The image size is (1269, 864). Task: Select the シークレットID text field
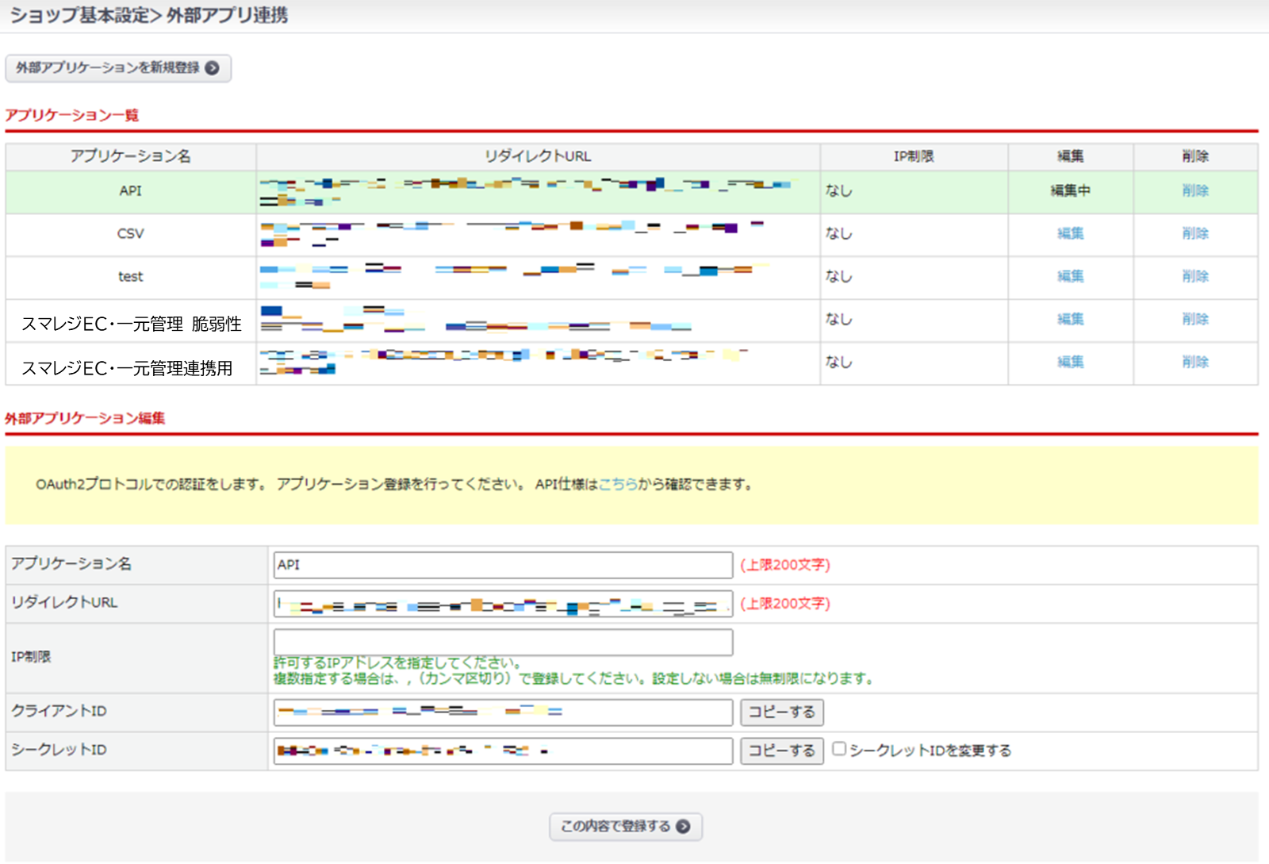click(x=503, y=750)
